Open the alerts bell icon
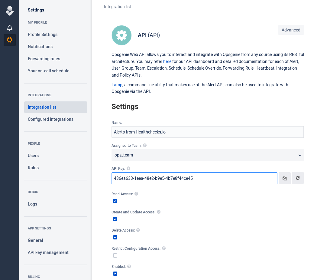The height and width of the screenshot is (280, 314). 10,28
